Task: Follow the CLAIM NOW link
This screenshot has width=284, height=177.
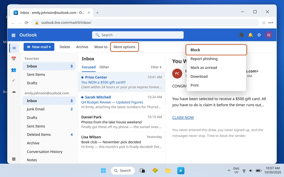Action: (x=183, y=118)
